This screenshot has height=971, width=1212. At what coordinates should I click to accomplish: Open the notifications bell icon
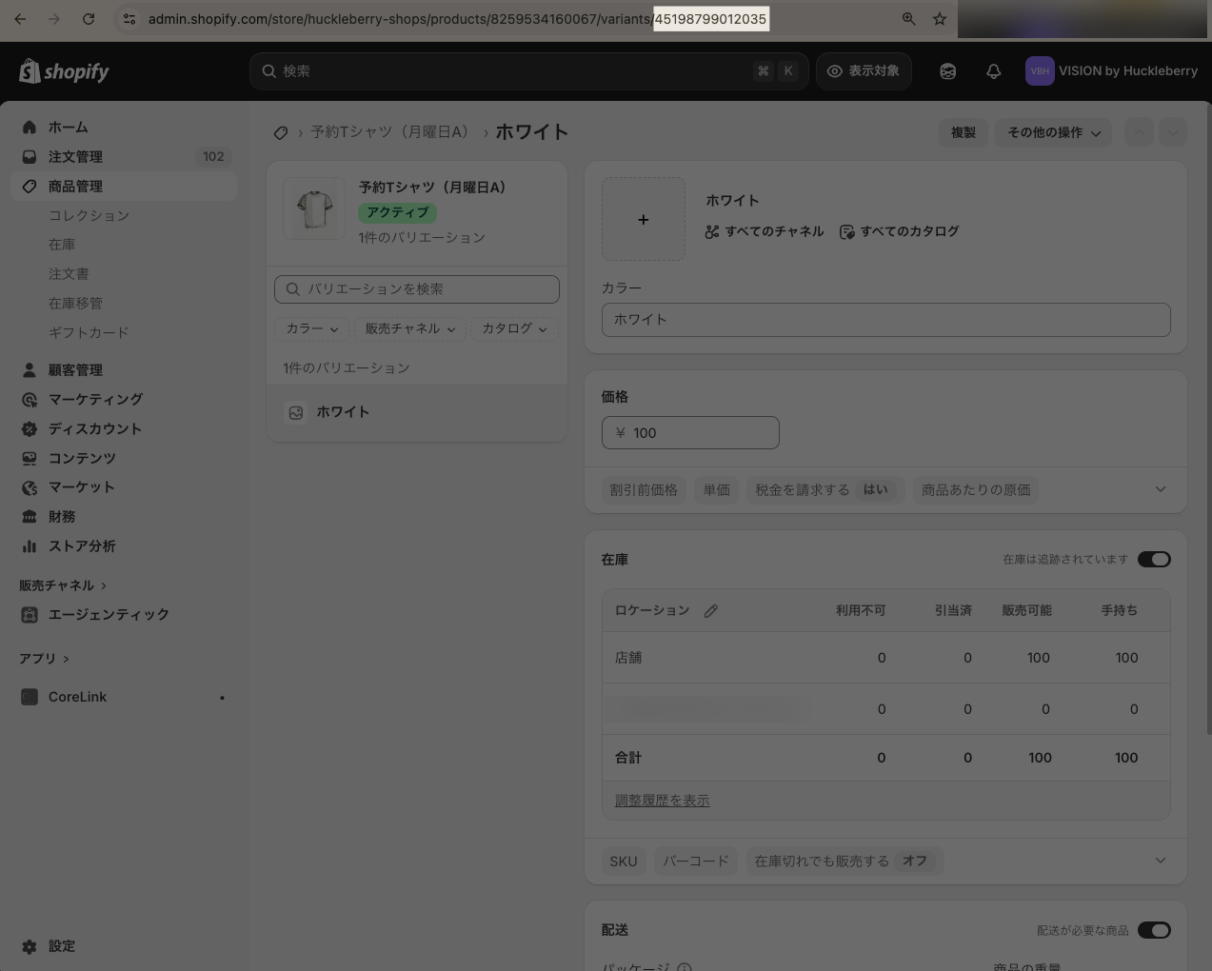pos(993,71)
